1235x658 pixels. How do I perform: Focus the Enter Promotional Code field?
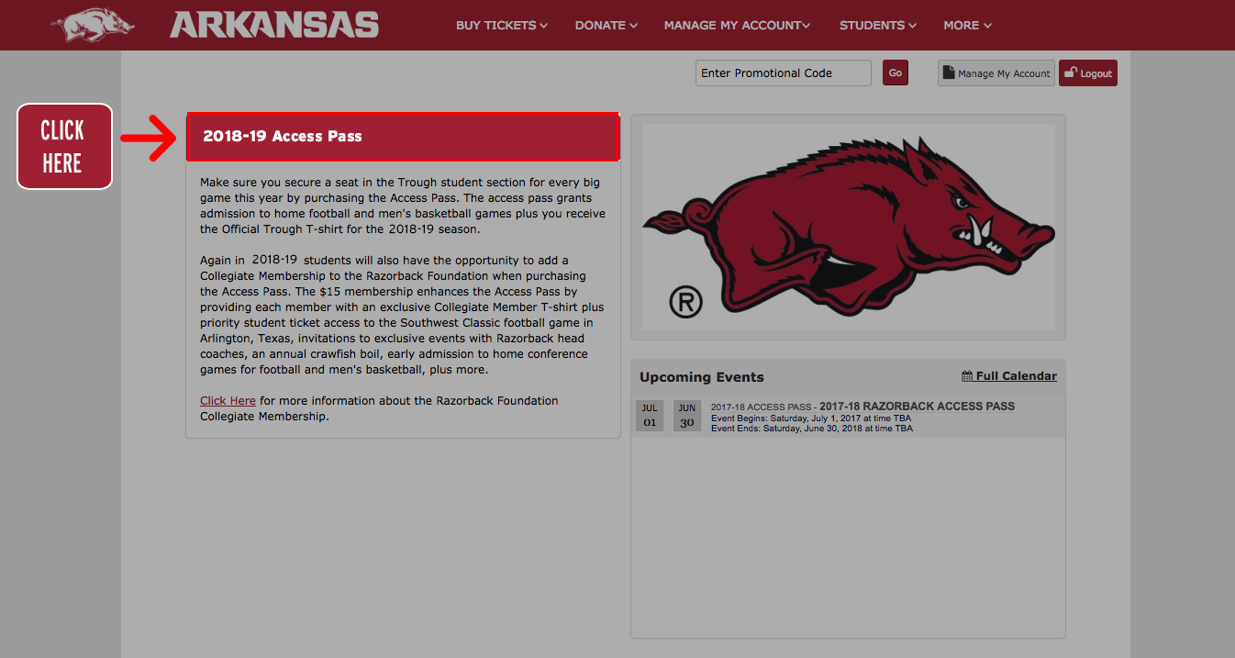[x=783, y=73]
